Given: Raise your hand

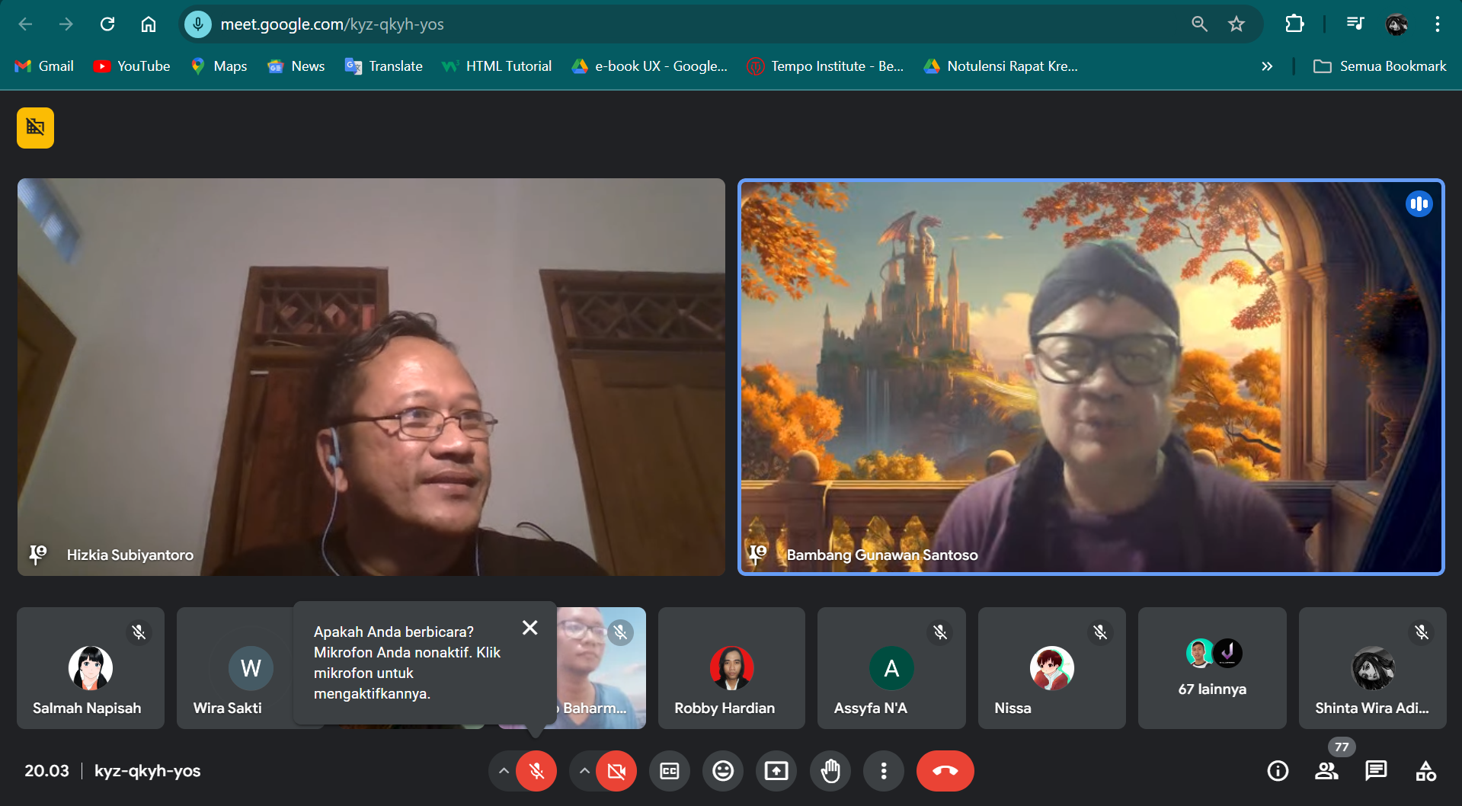Looking at the screenshot, I should point(830,771).
